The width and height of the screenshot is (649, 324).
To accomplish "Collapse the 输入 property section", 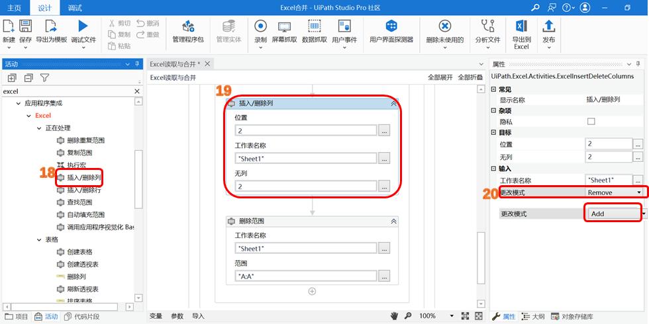I will click(x=493, y=169).
